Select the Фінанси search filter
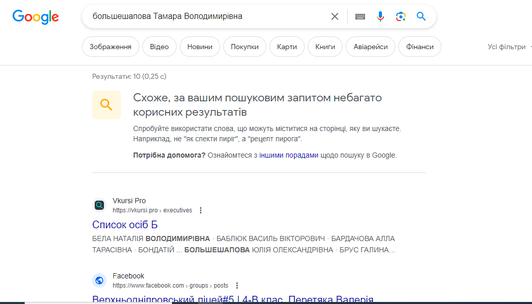 [419, 46]
